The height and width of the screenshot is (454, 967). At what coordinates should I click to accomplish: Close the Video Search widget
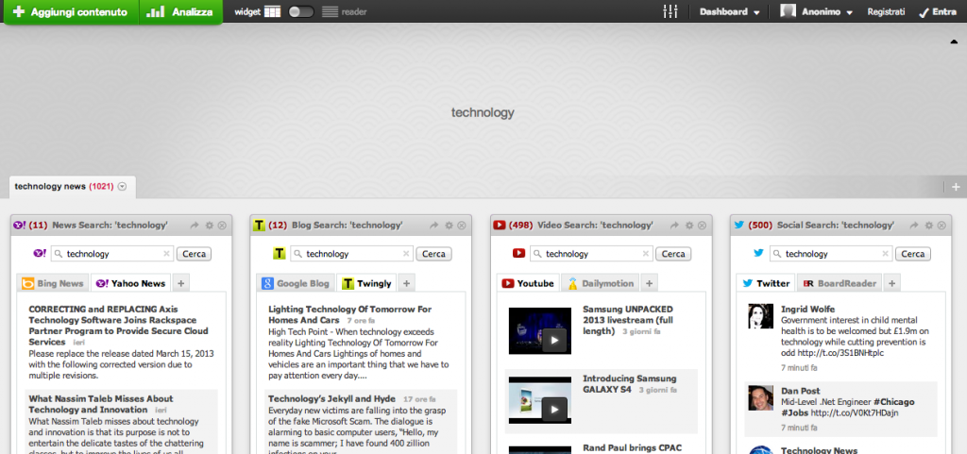[702, 226]
